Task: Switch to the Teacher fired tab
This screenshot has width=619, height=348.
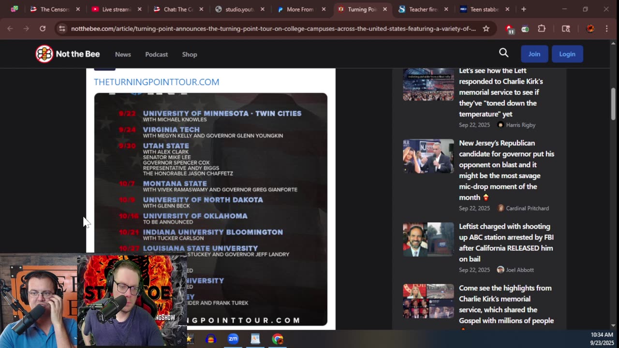Action: (422, 9)
